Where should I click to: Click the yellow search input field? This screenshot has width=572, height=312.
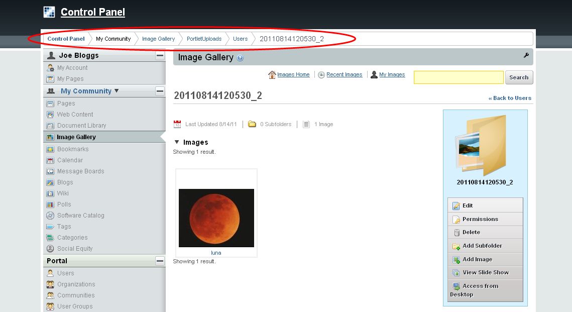click(459, 77)
